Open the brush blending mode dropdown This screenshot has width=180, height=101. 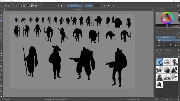pos(47,6)
